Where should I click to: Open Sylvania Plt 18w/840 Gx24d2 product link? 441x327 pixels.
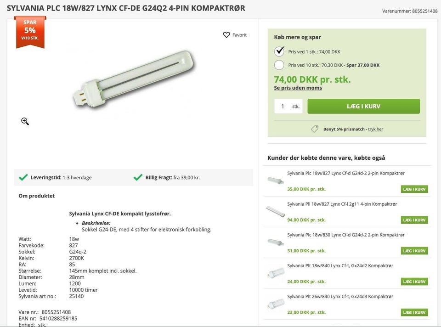pos(340,265)
